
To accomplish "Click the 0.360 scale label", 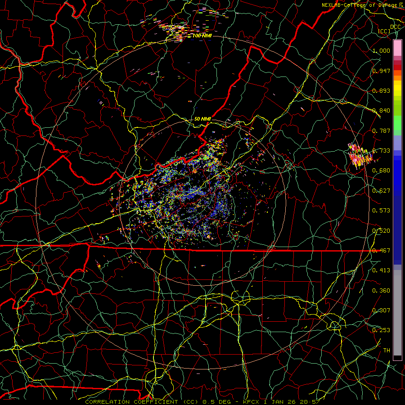I will click(x=381, y=291).
